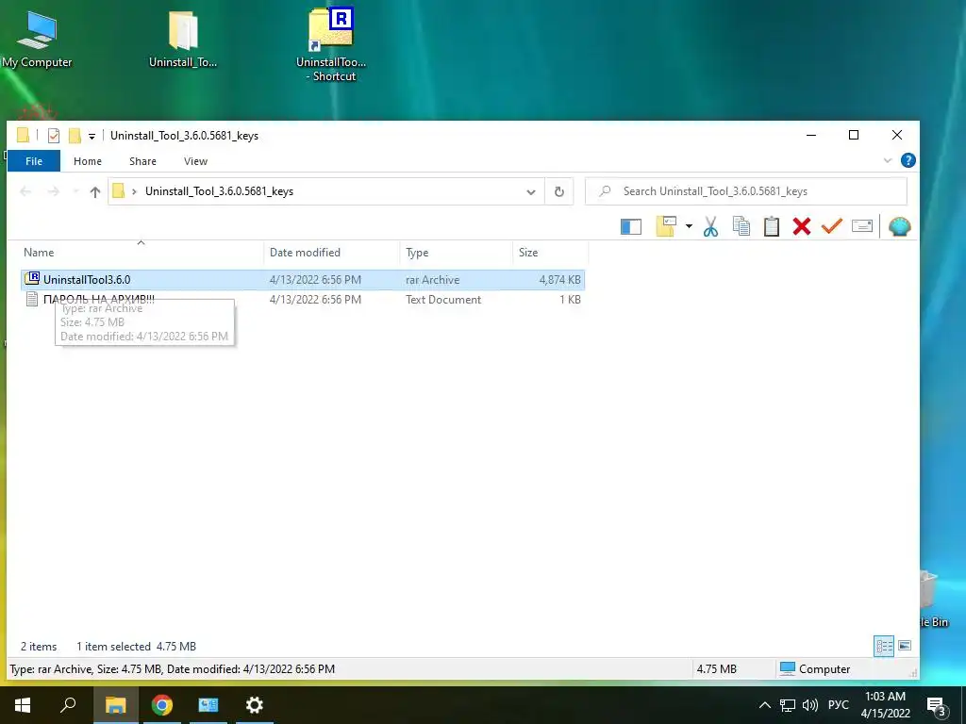Click the Rename toolbar icon
Screen dimensions: 966x724
pyautogui.click(x=862, y=226)
